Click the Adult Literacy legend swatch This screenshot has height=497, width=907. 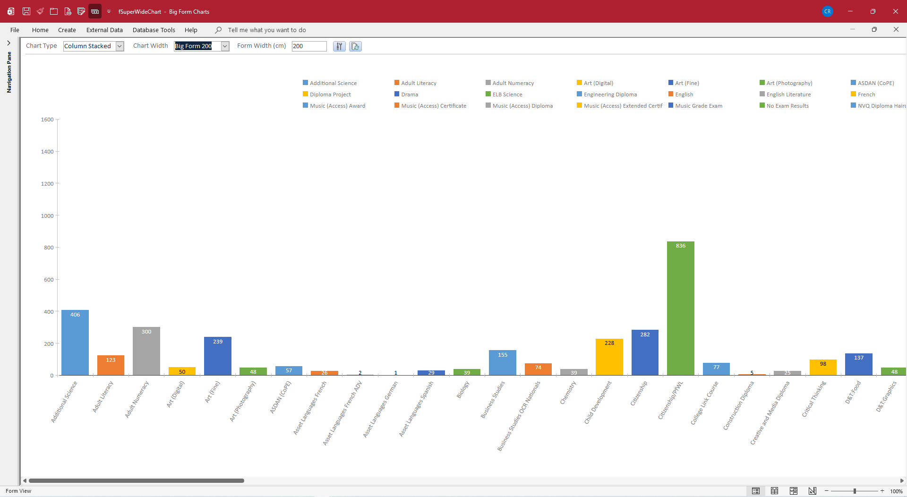[397, 83]
